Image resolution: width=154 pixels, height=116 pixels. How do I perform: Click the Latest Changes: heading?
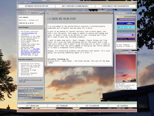coord(23,27)
